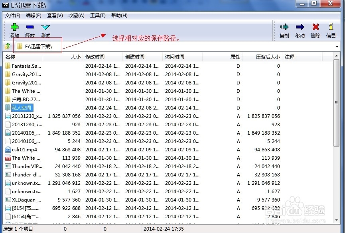Click the 94 863 408 size cell
Image resolution: width=345 pixels, height=233 pixels.
68,150
